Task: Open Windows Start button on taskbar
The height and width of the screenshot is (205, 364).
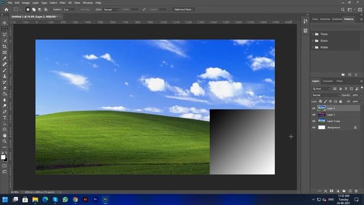Action: click(5, 199)
